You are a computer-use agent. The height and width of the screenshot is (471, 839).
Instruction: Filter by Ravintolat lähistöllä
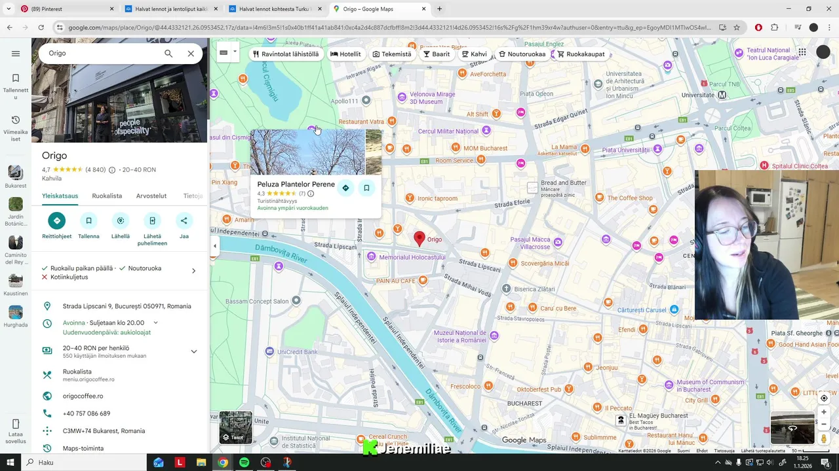coord(286,54)
